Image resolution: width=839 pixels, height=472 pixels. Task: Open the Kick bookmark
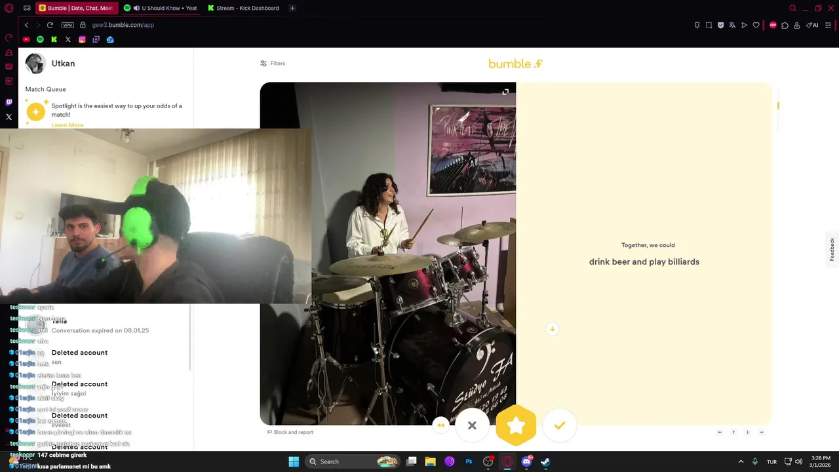[x=54, y=39]
